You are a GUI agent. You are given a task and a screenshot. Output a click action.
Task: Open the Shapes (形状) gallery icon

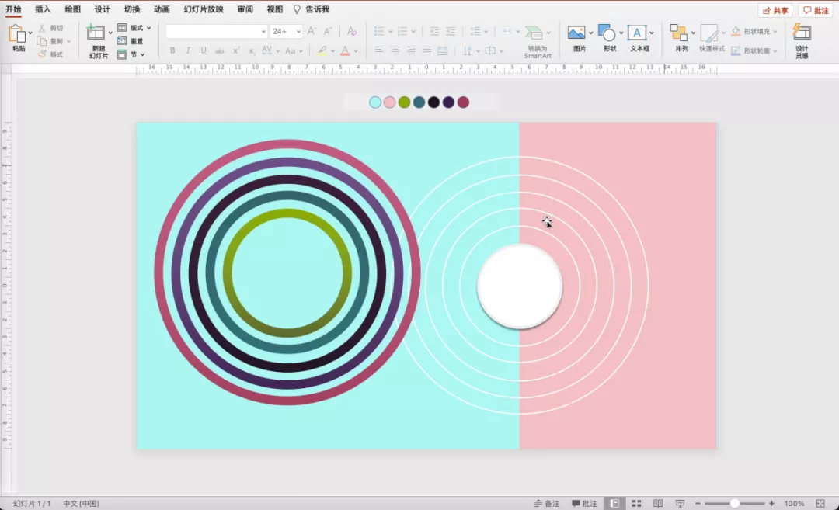(x=607, y=33)
